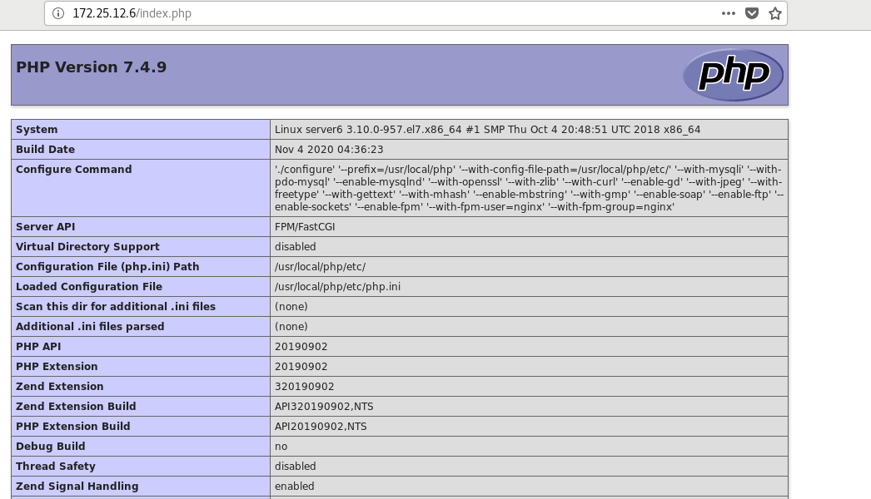This screenshot has height=499, width=871.
Task: Select the Linux server6 system value text
Action: pos(487,130)
